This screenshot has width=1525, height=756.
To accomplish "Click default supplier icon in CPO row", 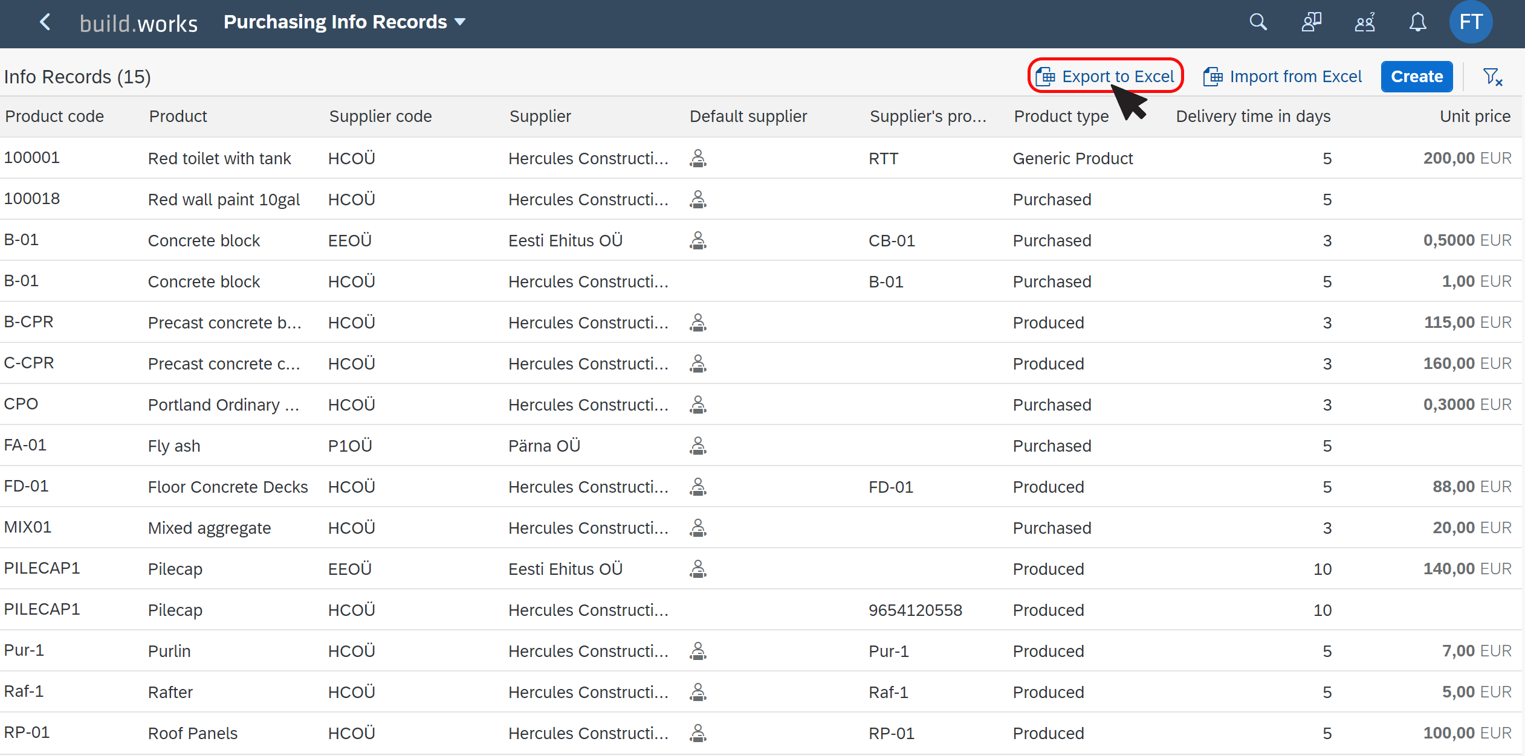I will 698,405.
